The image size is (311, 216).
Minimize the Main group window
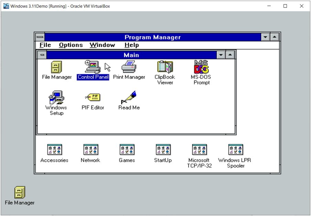tap(221, 55)
